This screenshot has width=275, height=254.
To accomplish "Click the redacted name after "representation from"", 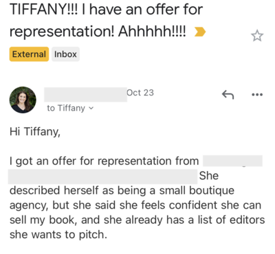I will coord(232,161).
